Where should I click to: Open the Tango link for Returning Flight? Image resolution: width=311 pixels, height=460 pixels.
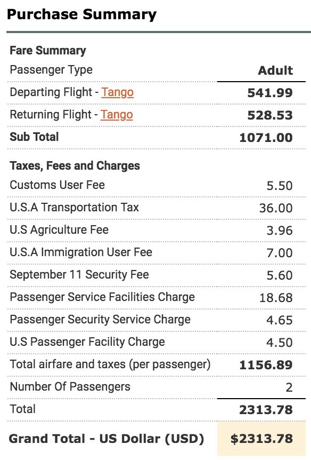point(117,115)
